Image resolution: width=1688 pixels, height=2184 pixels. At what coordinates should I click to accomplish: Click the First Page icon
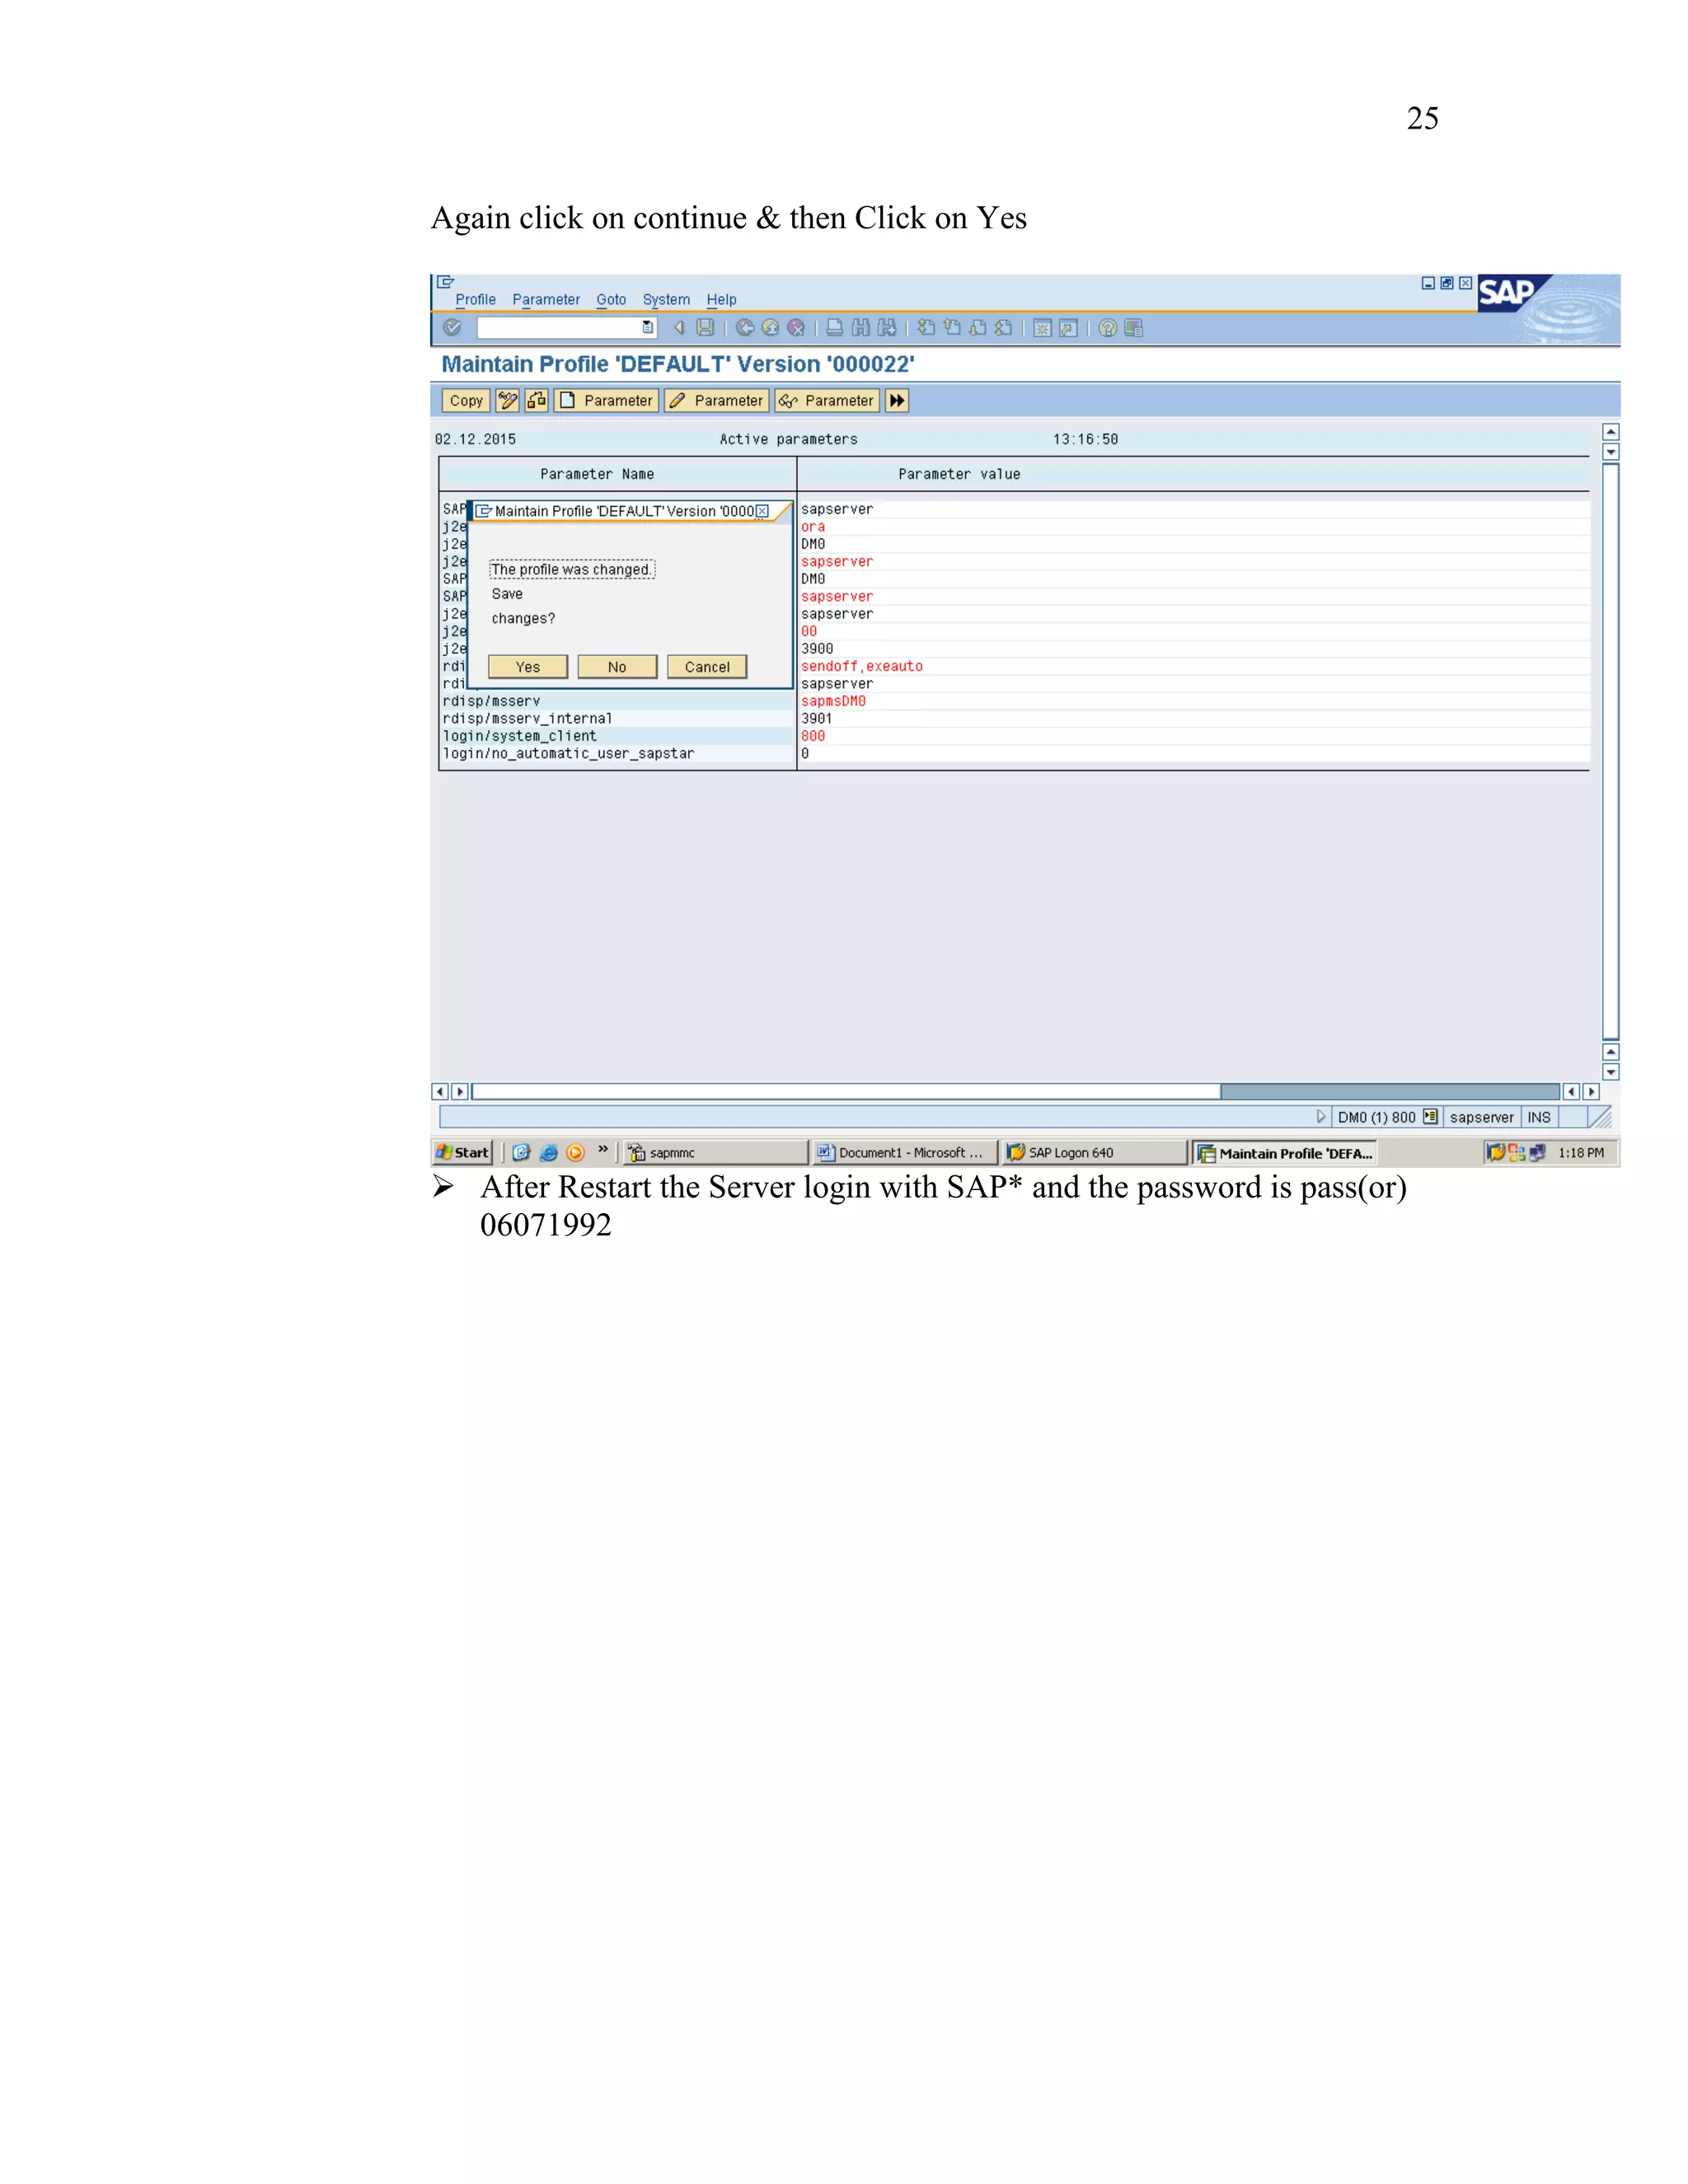[926, 327]
